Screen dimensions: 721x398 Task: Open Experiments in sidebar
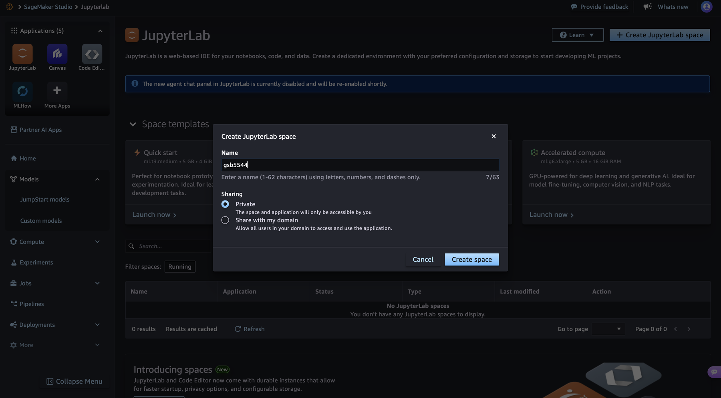click(x=32, y=262)
